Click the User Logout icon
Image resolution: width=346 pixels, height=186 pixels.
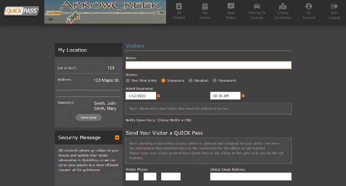pyautogui.click(x=334, y=6)
